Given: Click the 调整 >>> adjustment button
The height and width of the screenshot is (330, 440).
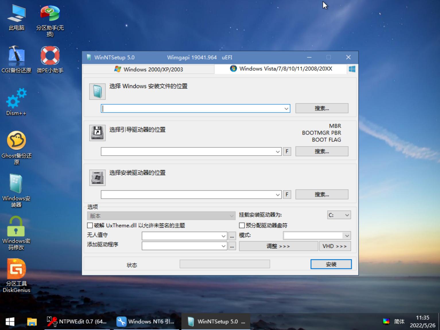Looking at the screenshot, I should point(278,246).
